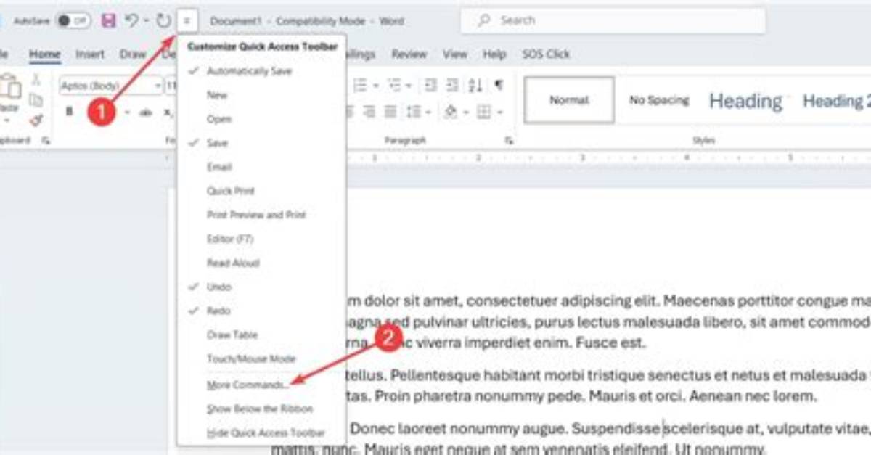Screen dimensions: 871x455
Task: Open the Help tab
Action: click(494, 54)
